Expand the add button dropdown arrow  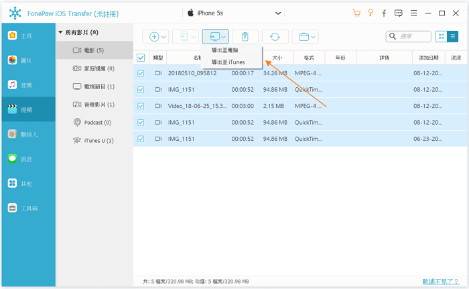(163, 37)
